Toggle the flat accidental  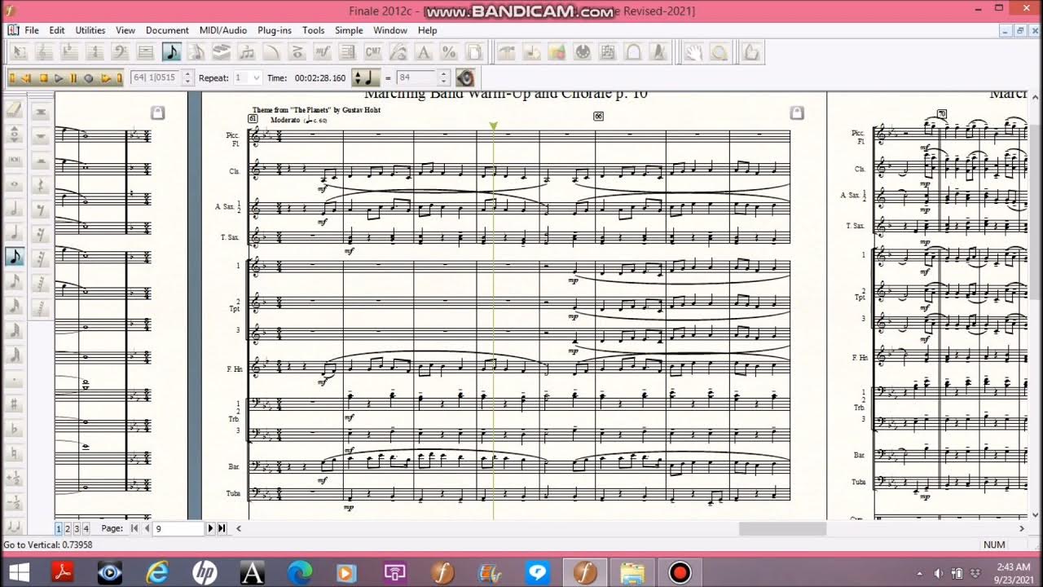tap(14, 429)
